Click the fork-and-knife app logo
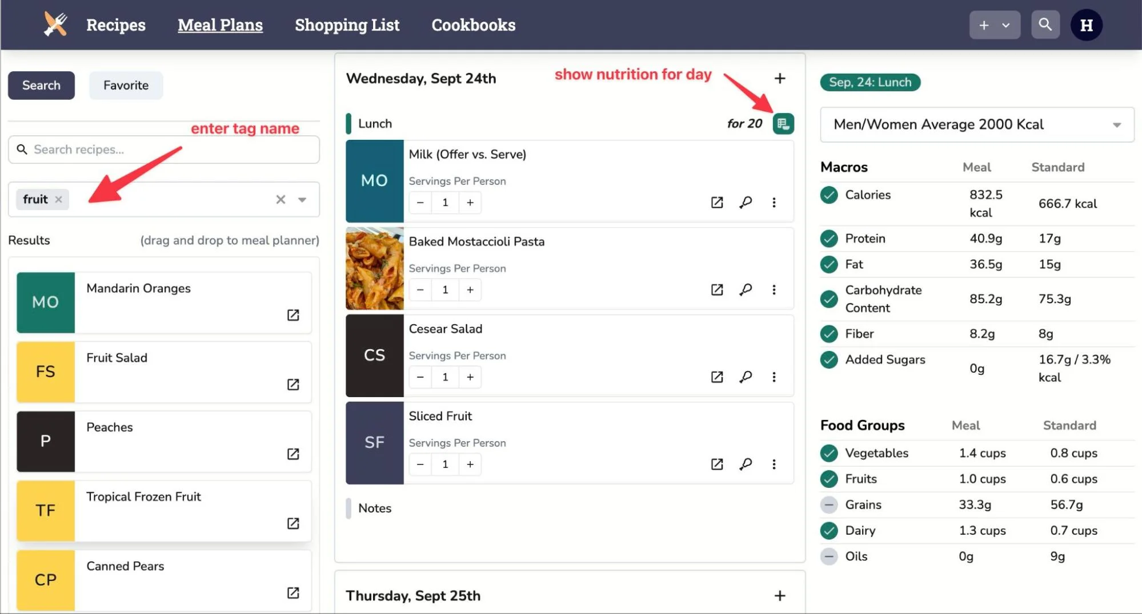The height and width of the screenshot is (614, 1142). tap(54, 25)
